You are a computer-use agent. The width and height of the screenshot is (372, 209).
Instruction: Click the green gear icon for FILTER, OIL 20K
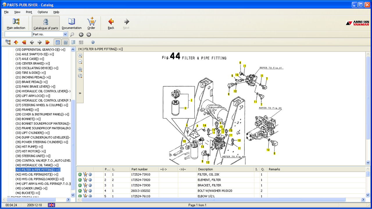point(80,174)
